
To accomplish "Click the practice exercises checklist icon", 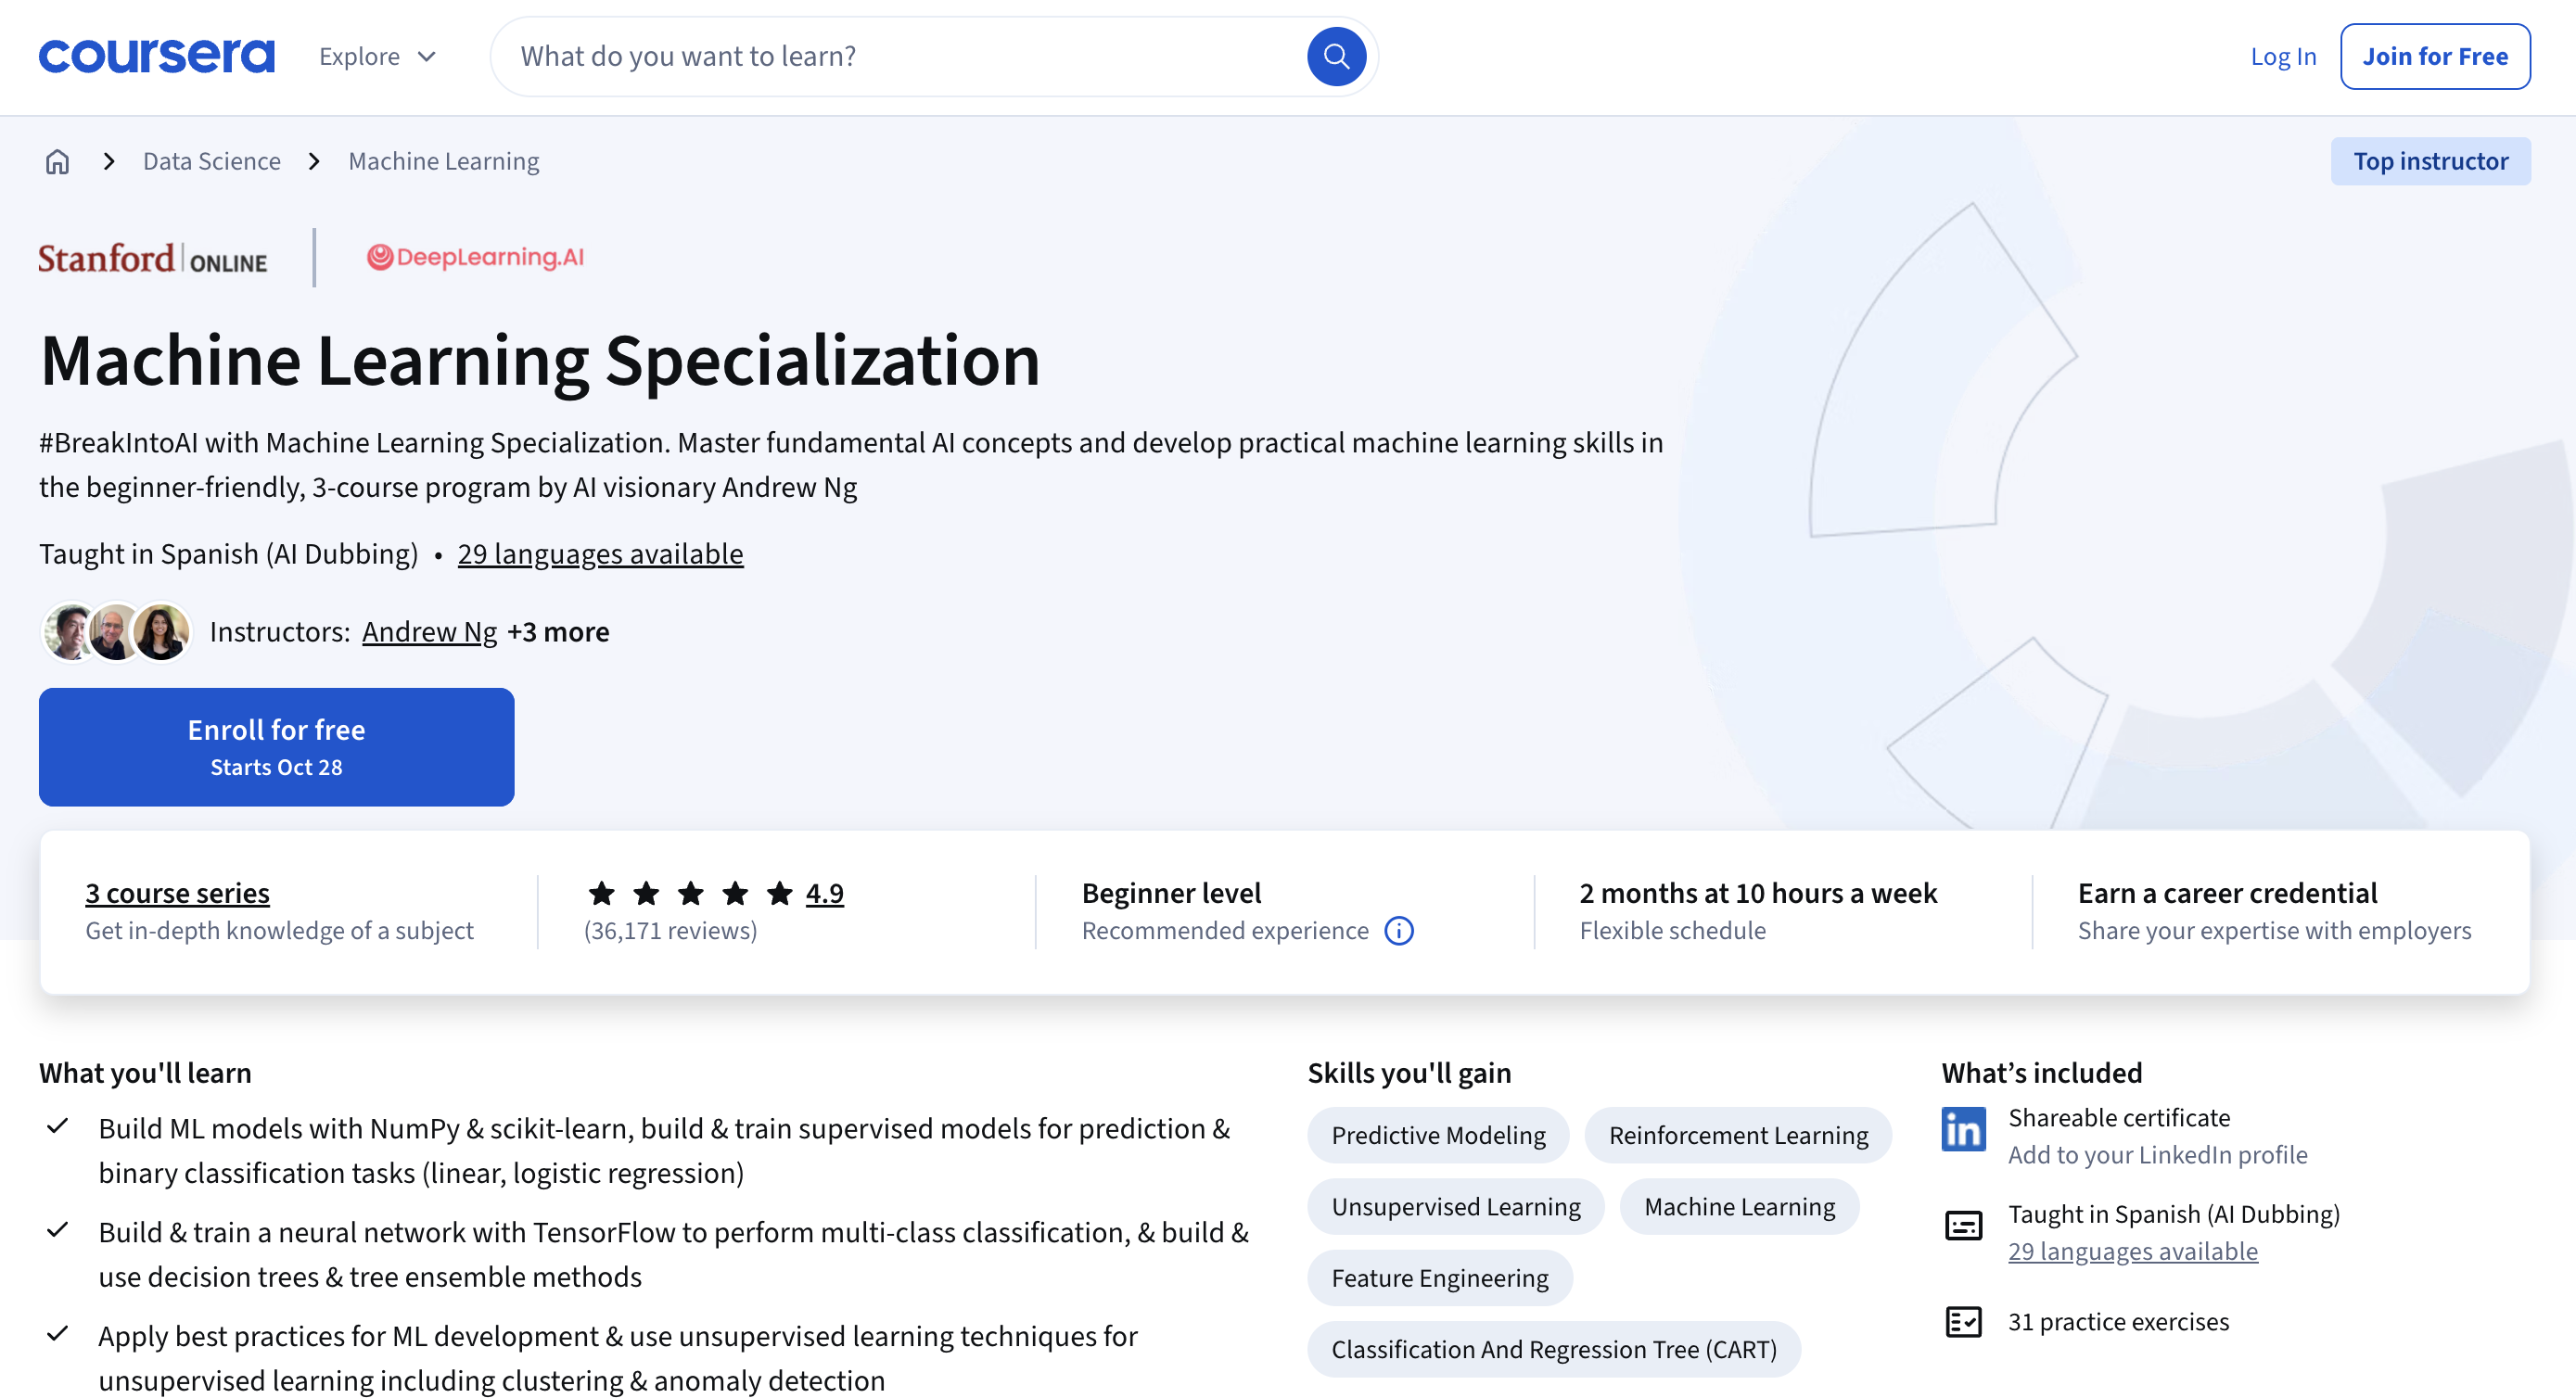I will tap(1963, 1321).
